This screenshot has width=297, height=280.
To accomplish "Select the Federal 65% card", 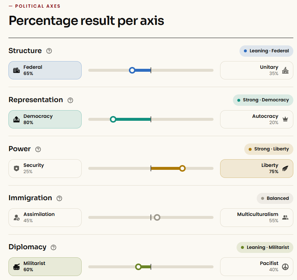I will (x=45, y=70).
